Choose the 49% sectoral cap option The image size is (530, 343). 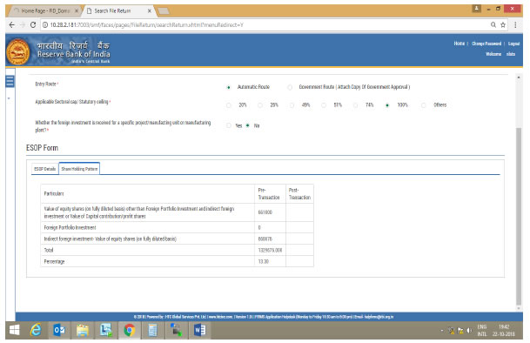pos(292,105)
